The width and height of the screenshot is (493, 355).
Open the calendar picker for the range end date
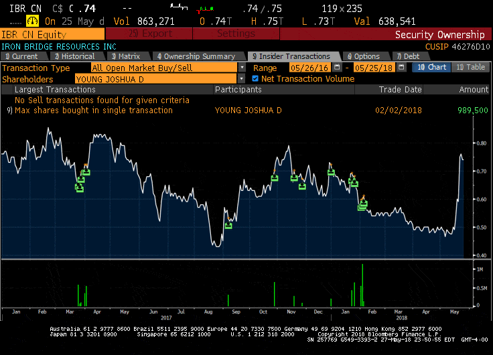pos(400,68)
